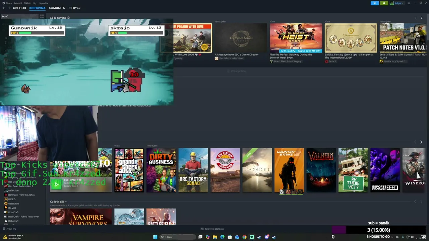The image size is (429, 241).
Task: Open Google Chrome from the taskbar
Action: (x=244, y=237)
